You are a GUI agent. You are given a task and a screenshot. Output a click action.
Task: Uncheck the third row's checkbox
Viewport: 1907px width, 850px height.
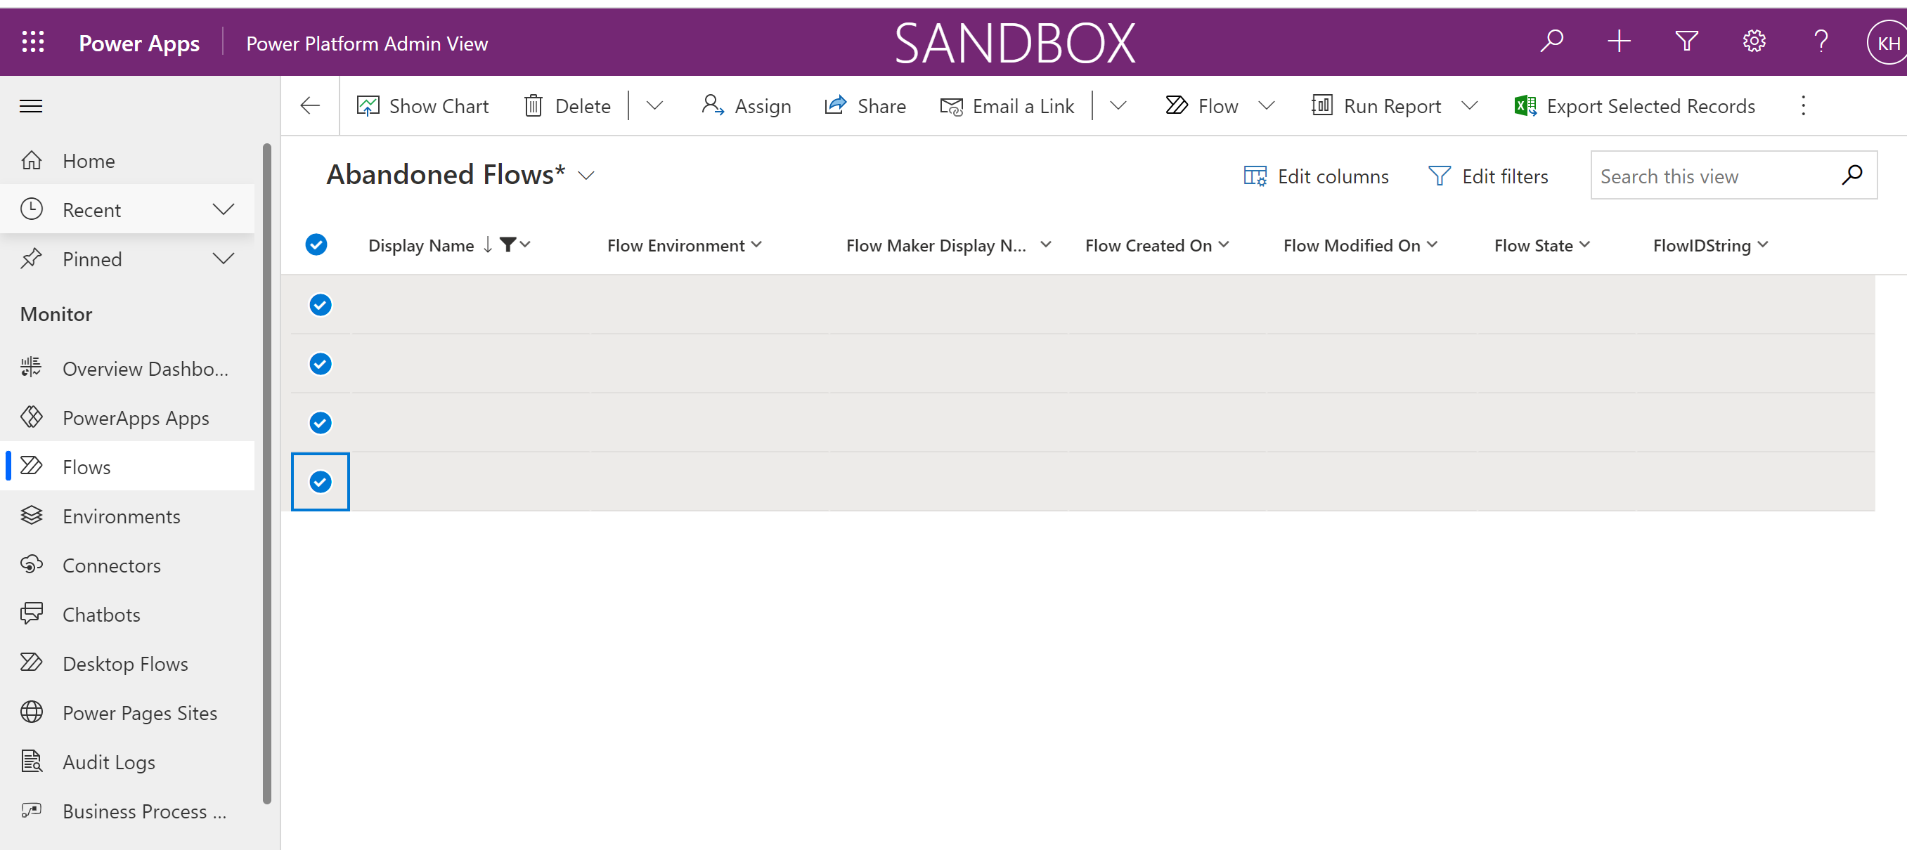pos(321,422)
